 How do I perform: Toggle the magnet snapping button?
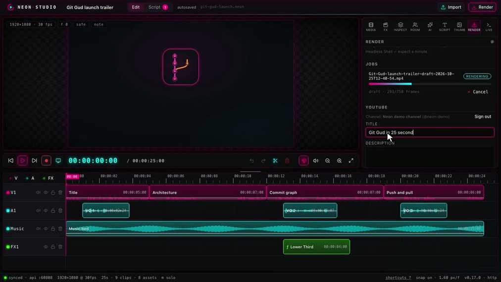pos(303,161)
